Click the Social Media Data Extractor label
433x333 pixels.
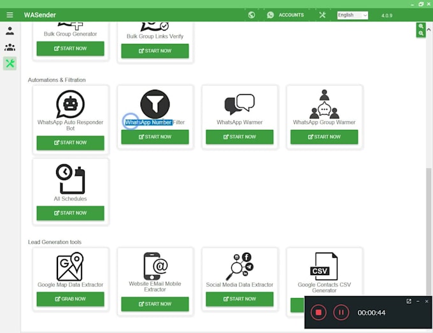coord(239,285)
